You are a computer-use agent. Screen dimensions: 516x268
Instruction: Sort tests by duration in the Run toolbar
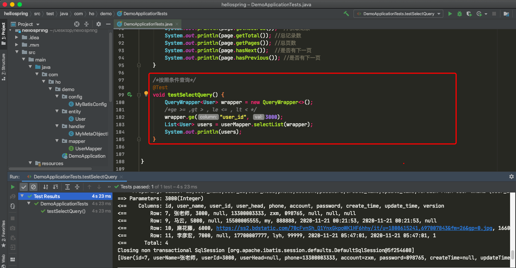(55, 187)
